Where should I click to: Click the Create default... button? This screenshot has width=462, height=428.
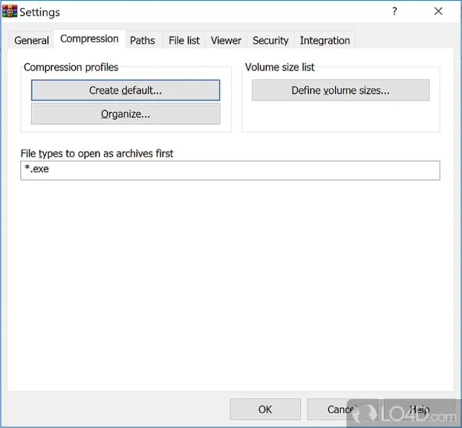(126, 90)
